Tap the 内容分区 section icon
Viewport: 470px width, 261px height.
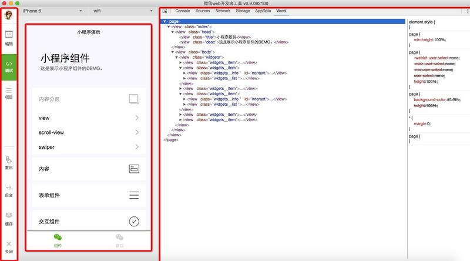(134, 99)
